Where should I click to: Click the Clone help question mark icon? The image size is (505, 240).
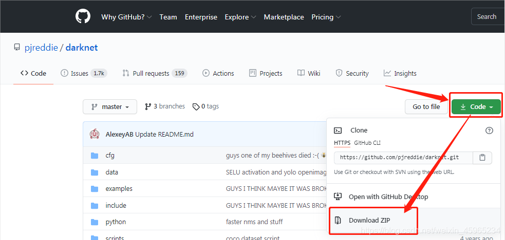[489, 130]
